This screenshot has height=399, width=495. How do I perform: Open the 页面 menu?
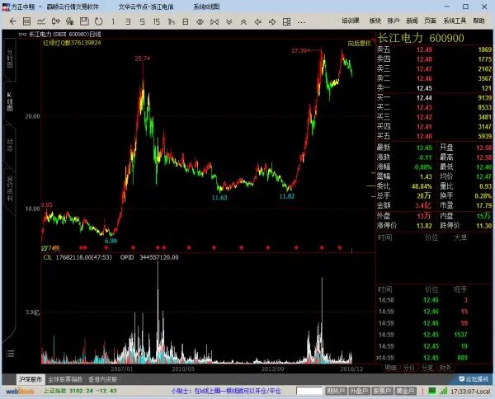[x=430, y=21]
